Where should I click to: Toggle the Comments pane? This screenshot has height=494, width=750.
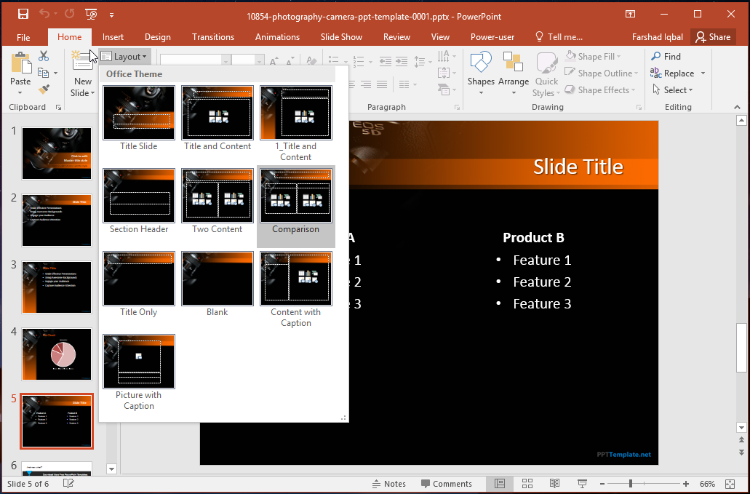pyautogui.click(x=446, y=484)
